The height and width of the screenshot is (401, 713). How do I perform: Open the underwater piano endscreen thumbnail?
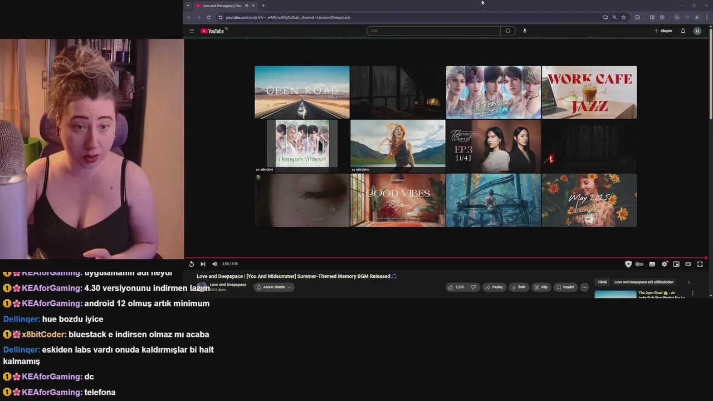point(494,200)
